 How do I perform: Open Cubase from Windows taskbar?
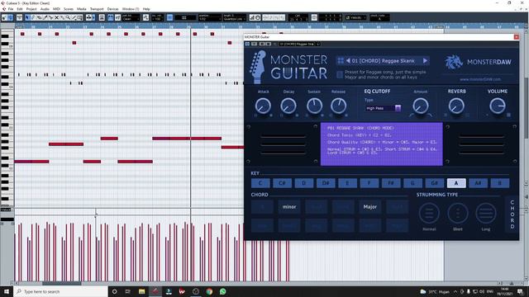tap(155, 291)
